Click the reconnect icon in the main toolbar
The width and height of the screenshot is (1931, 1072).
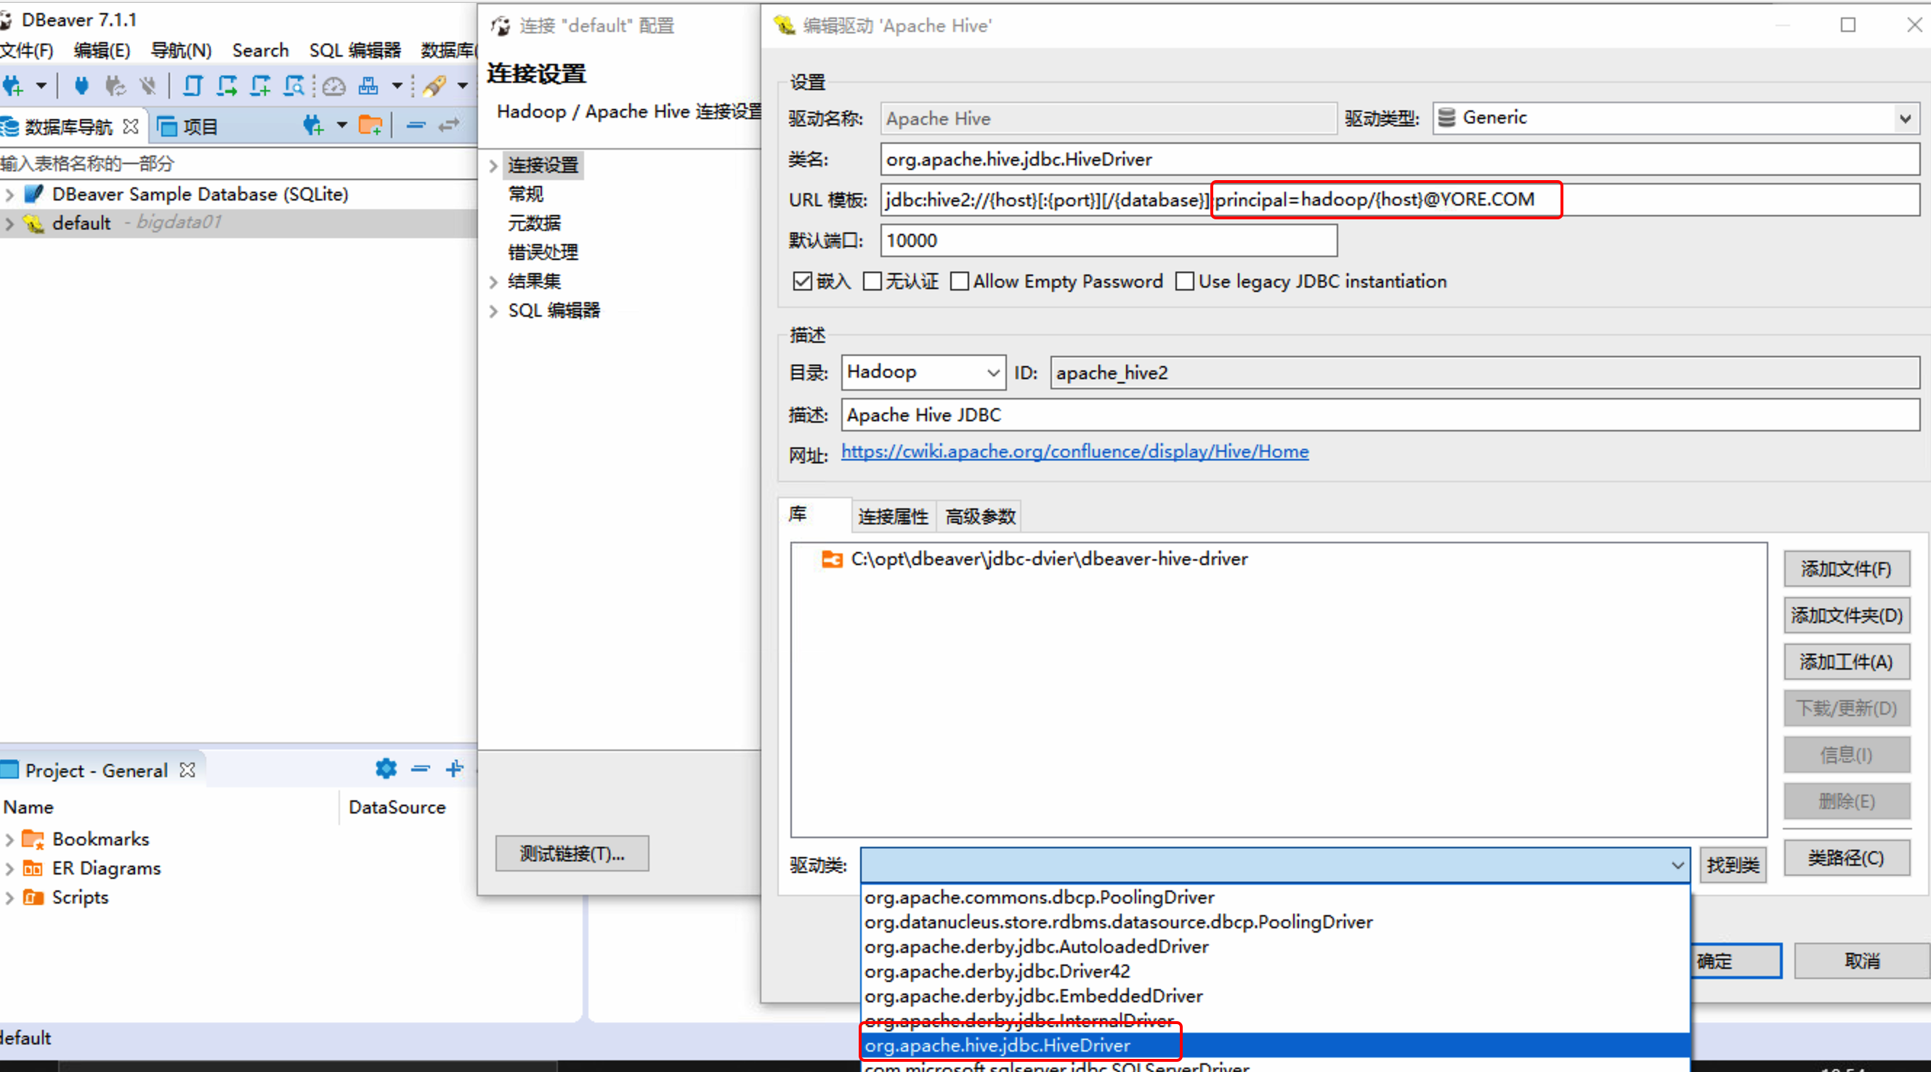coord(114,86)
